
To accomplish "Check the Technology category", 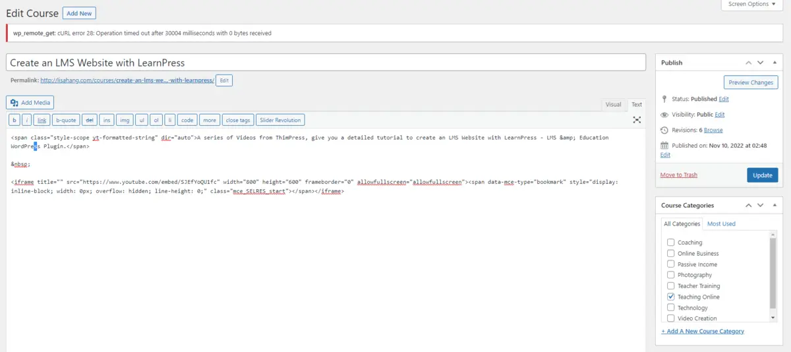I will click(x=671, y=308).
